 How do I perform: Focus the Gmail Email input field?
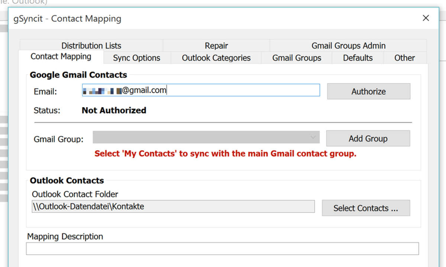point(201,90)
